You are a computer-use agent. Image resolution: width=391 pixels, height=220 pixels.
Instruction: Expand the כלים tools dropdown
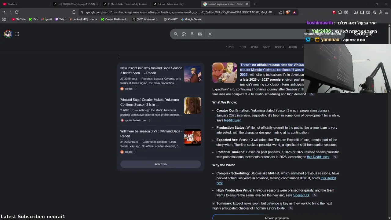229,47
